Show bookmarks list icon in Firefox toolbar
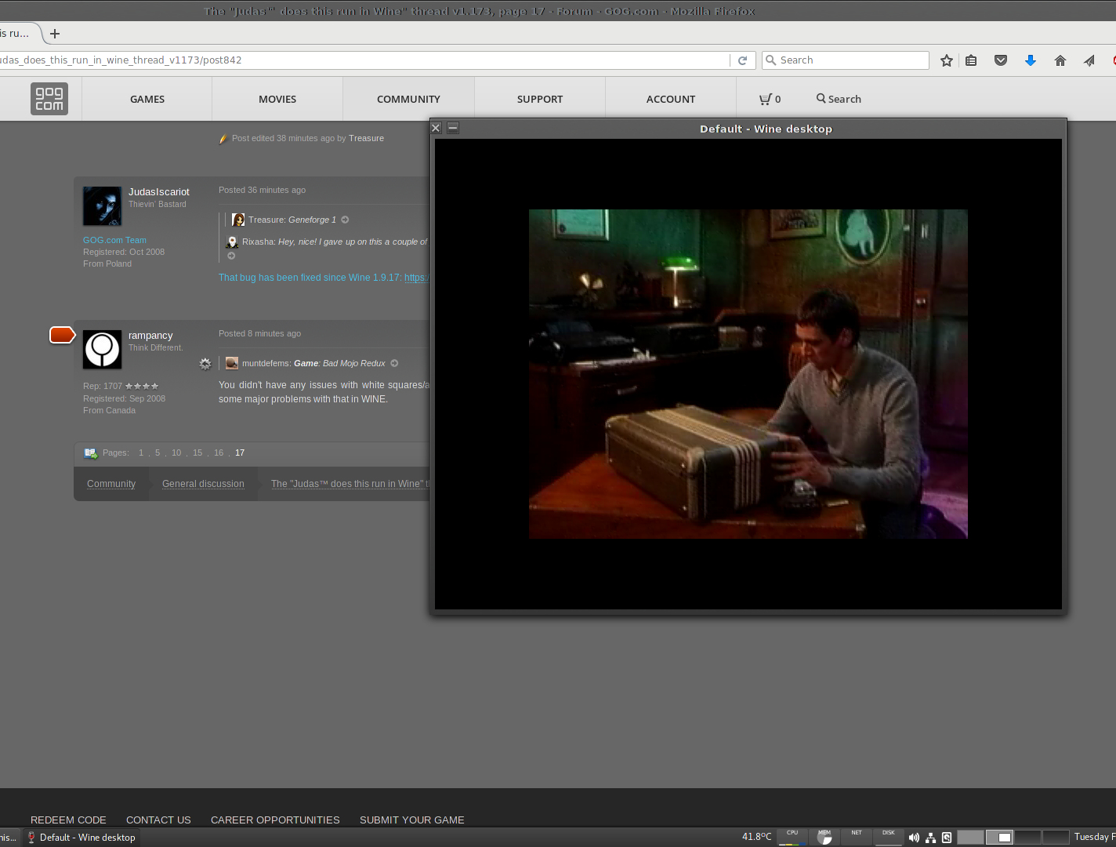Image resolution: width=1116 pixels, height=847 pixels. point(971,60)
